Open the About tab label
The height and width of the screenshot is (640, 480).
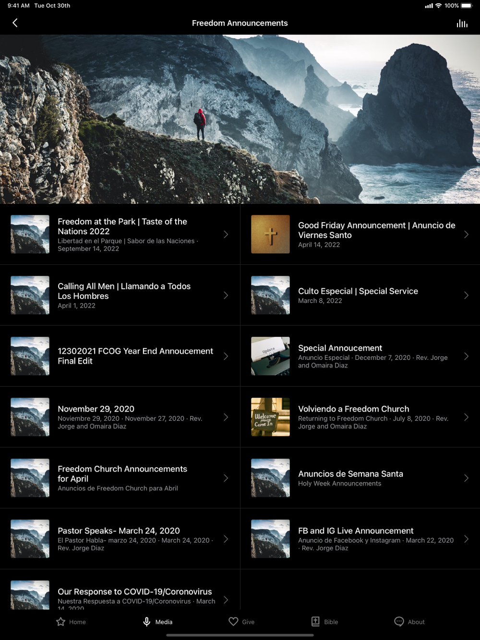click(416, 622)
